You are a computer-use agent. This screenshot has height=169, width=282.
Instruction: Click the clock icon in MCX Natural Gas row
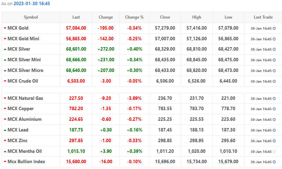(274, 98)
